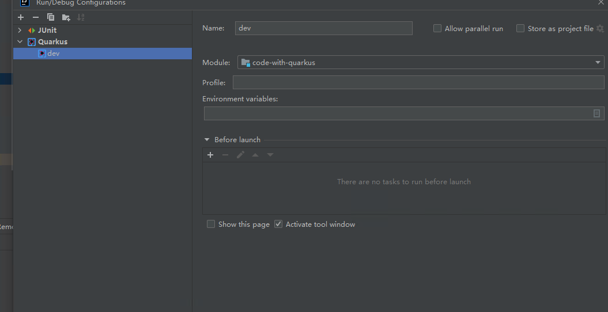Uncheck Activate tool window
Screen dimensions: 608x312
click(278, 224)
